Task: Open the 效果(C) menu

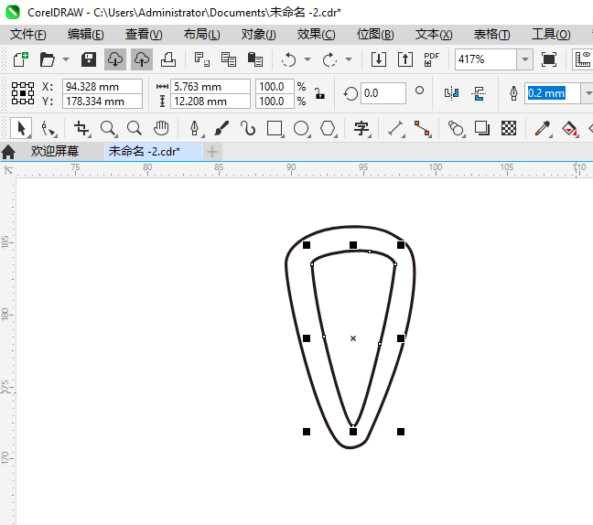Action: click(316, 34)
